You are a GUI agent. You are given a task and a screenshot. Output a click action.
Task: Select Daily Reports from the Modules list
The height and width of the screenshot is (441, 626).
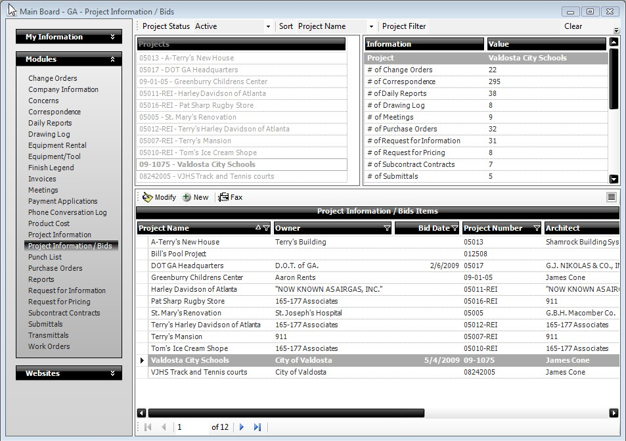pos(49,123)
